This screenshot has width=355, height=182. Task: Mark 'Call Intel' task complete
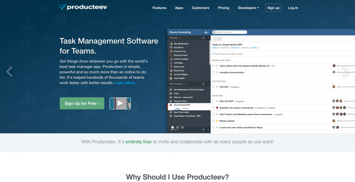[x=214, y=87]
